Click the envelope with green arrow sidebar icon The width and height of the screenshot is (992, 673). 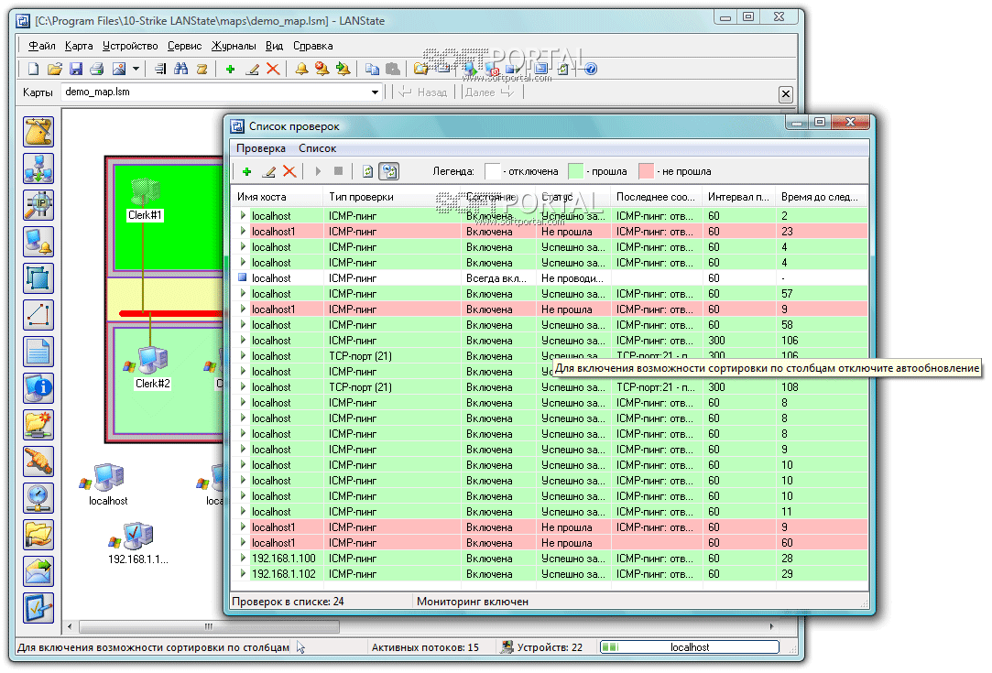point(38,571)
